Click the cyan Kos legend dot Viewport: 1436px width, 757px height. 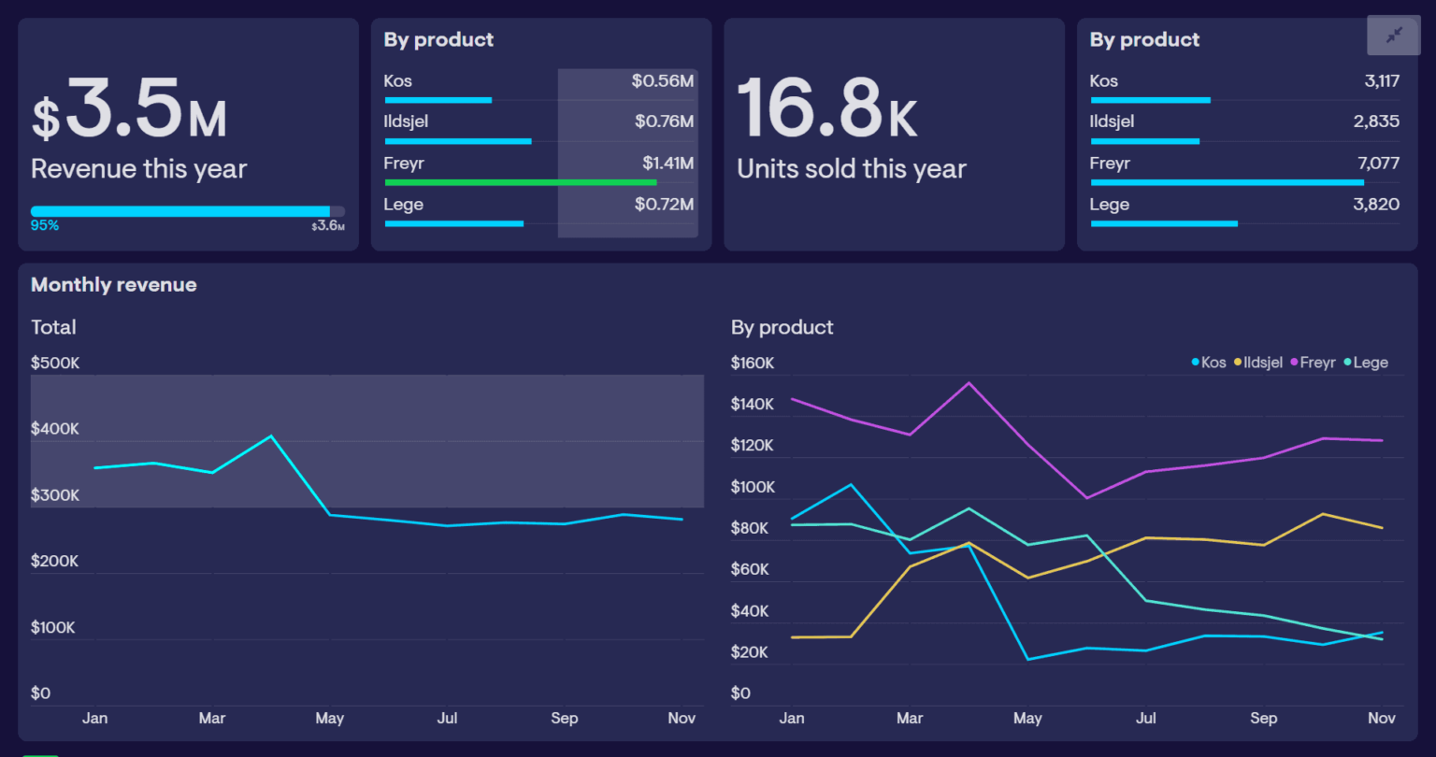(1195, 363)
